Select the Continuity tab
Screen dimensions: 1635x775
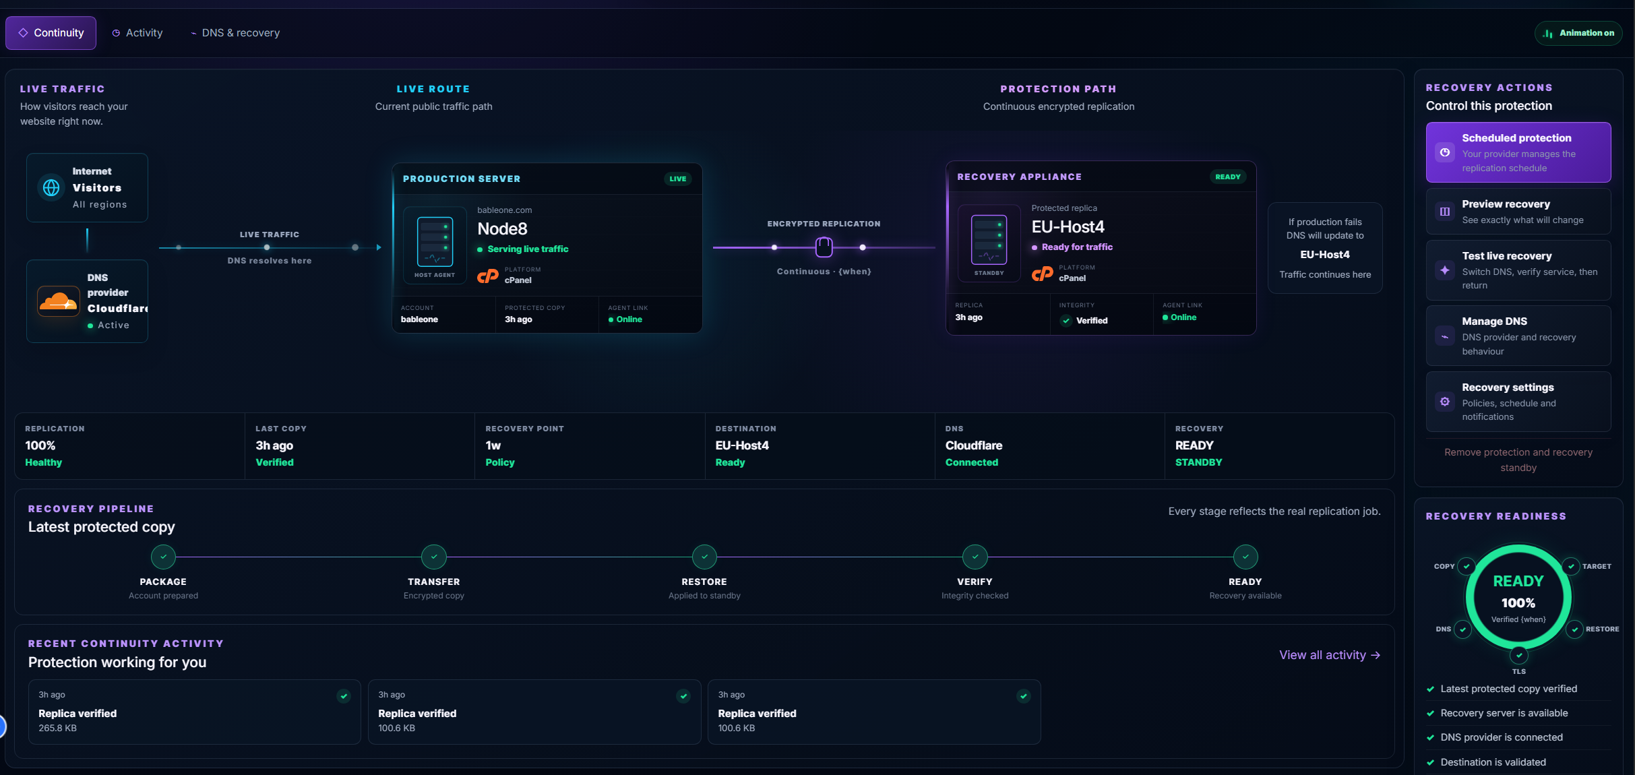click(51, 33)
